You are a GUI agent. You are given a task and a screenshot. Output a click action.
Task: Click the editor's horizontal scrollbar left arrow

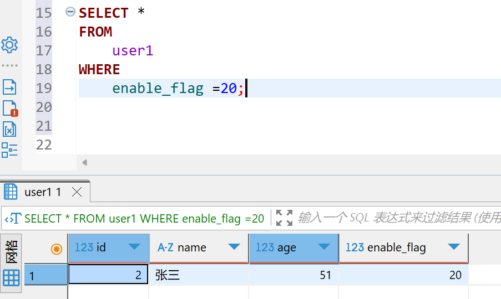click(84, 162)
